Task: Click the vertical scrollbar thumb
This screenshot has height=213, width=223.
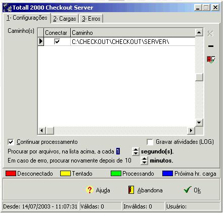Action: [x=199, y=77]
